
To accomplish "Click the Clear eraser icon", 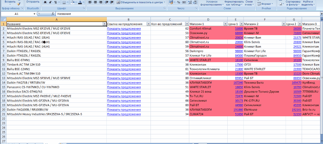I will pos(280,4).
